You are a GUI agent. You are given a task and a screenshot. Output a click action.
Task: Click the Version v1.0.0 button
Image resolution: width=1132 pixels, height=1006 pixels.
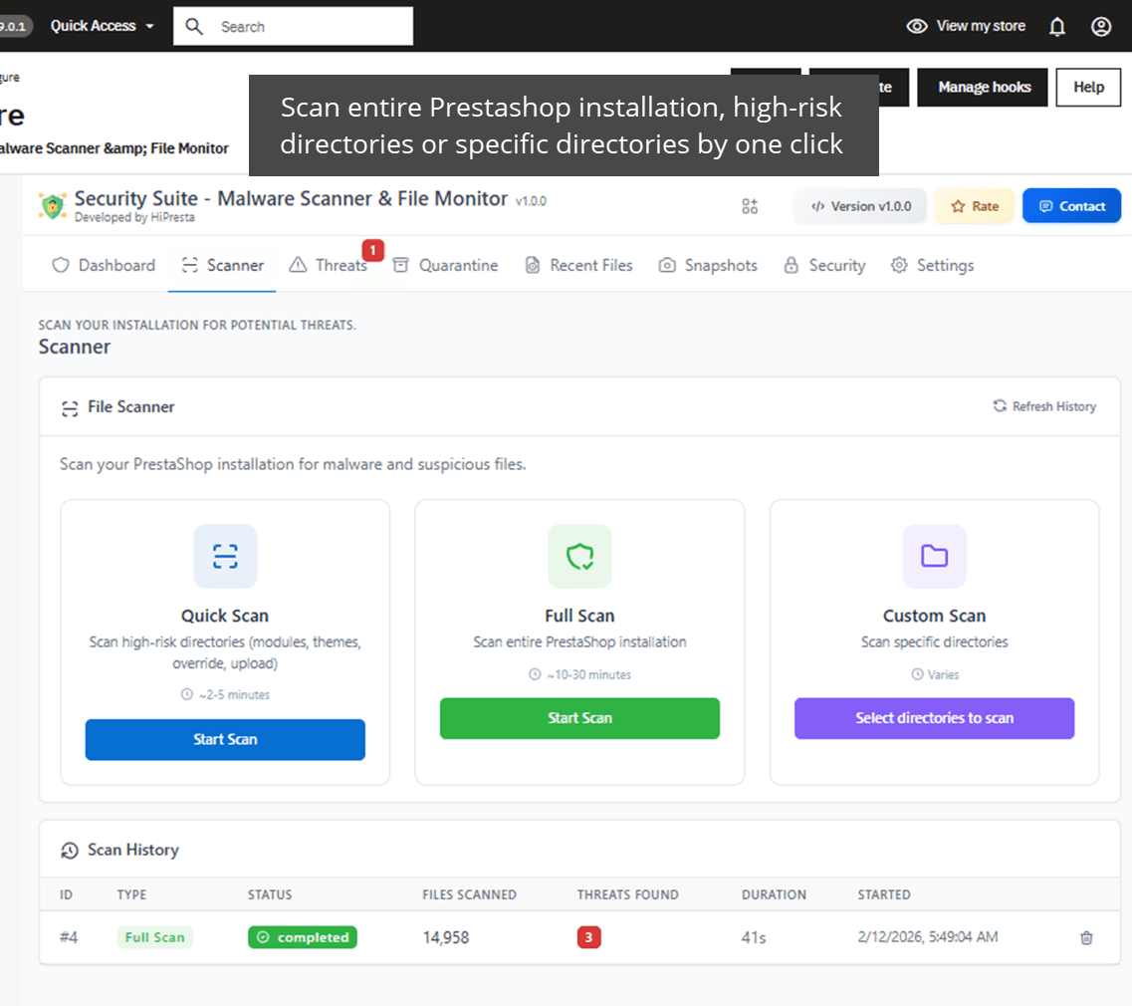(860, 206)
